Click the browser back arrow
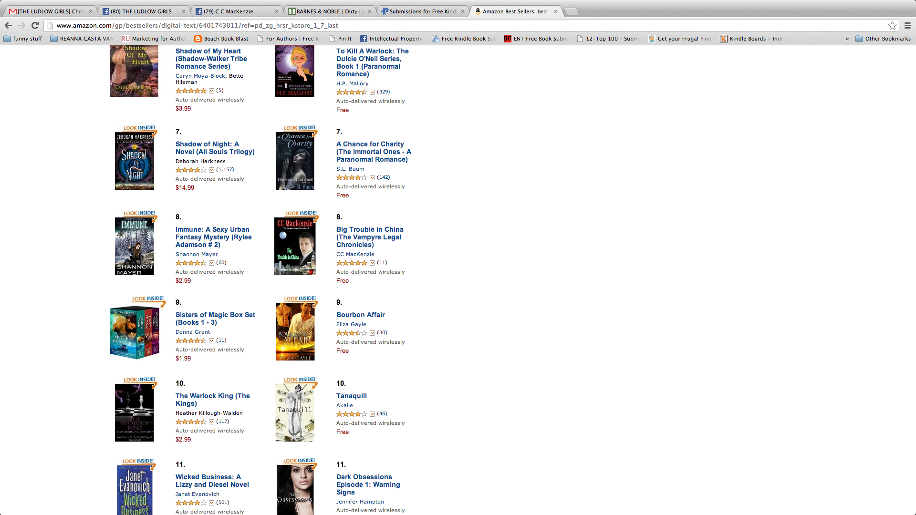916x515 pixels. 8,26
